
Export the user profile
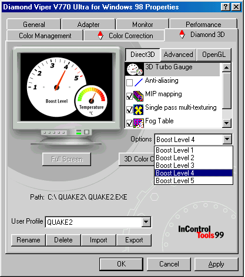click(134, 240)
